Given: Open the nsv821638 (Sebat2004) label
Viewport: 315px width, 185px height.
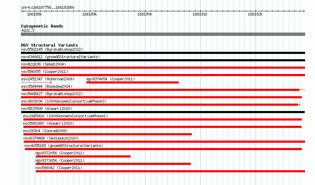Looking at the screenshot, I should [44, 64].
